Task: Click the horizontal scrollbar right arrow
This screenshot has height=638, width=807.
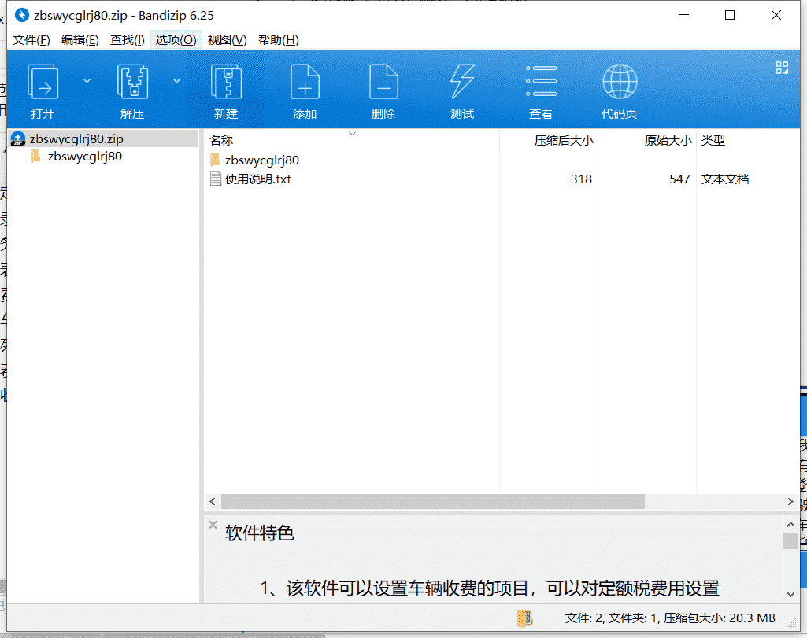Action: 790,501
